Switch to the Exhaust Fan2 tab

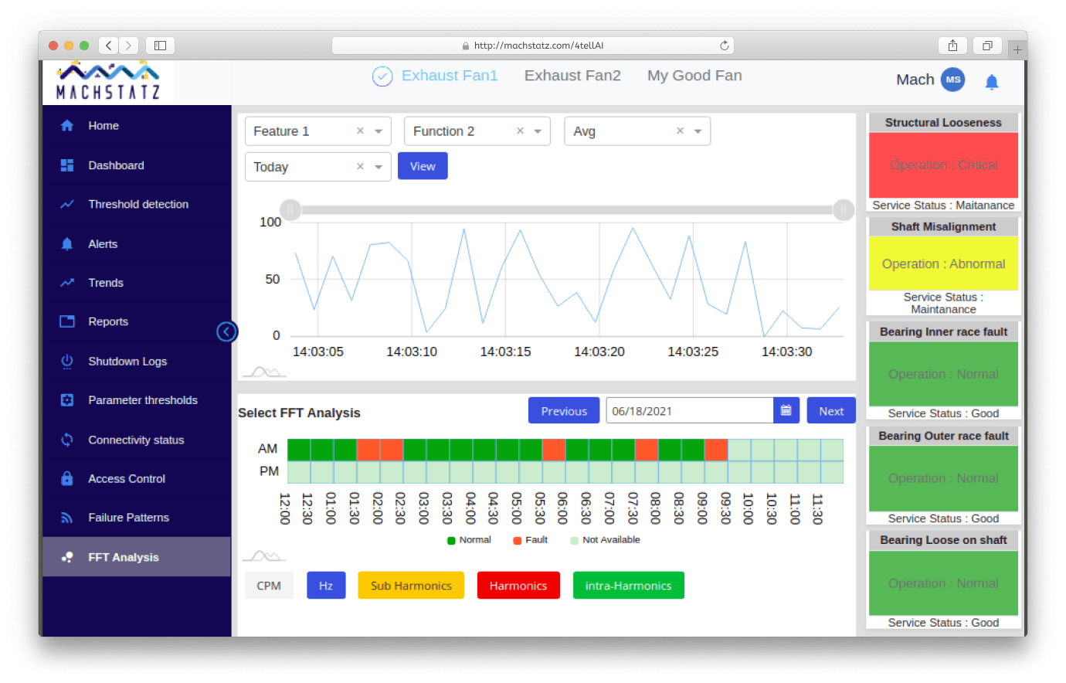point(572,76)
